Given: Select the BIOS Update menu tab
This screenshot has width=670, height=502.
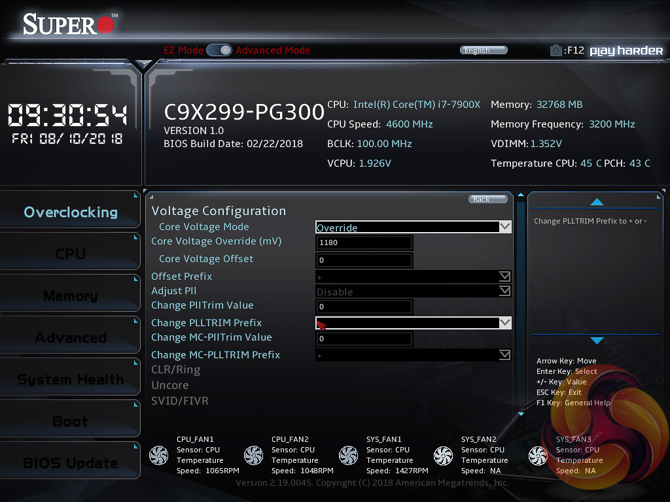Looking at the screenshot, I should [x=70, y=463].
